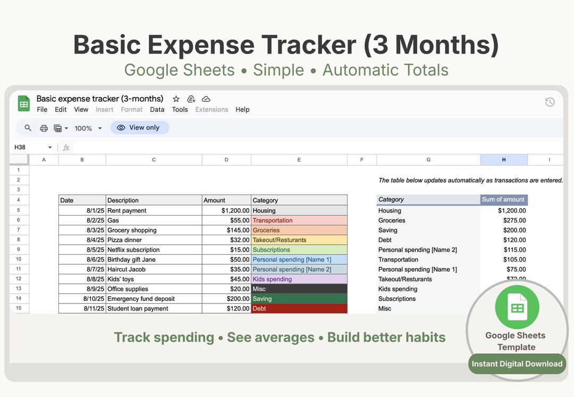Click the Housing category cell in row 5
This screenshot has width=574, height=397.
click(299, 211)
